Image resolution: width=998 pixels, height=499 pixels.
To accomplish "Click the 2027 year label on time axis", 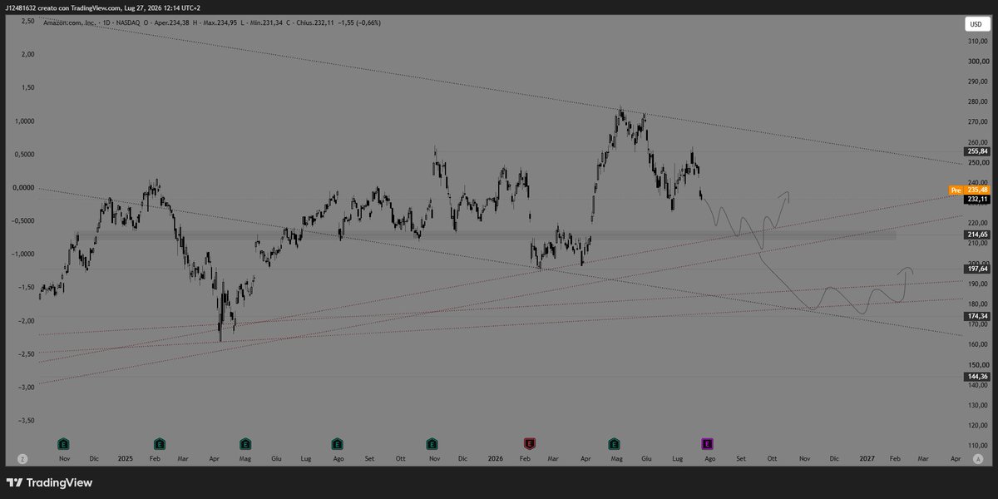I will point(867,458).
